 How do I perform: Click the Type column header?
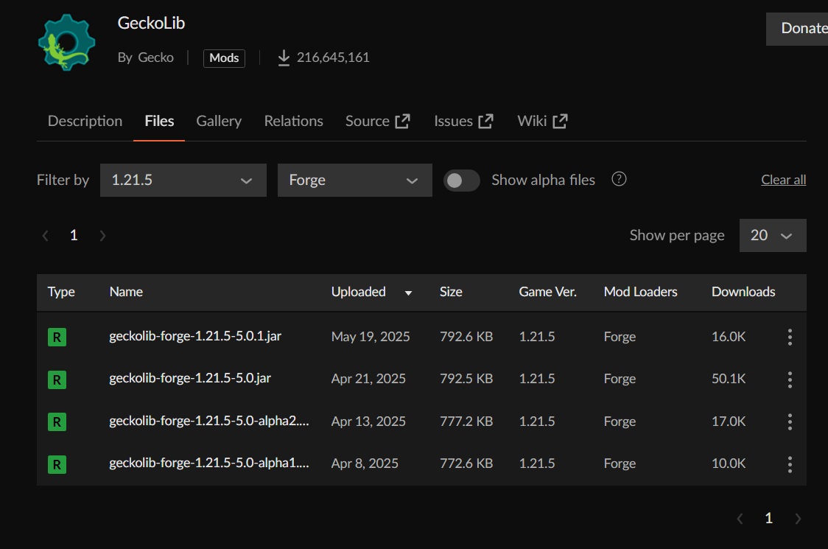(61, 293)
